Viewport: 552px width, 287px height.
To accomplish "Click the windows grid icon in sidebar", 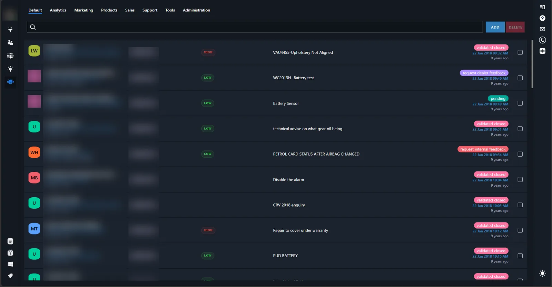I will pyautogui.click(x=10, y=264).
